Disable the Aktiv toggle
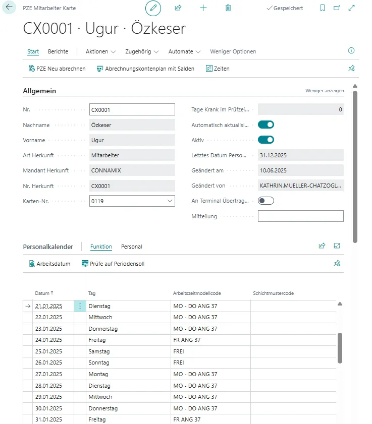The width and height of the screenshot is (372, 424). coord(266,140)
